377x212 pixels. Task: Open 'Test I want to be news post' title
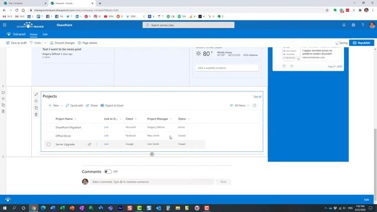click(x=62, y=49)
